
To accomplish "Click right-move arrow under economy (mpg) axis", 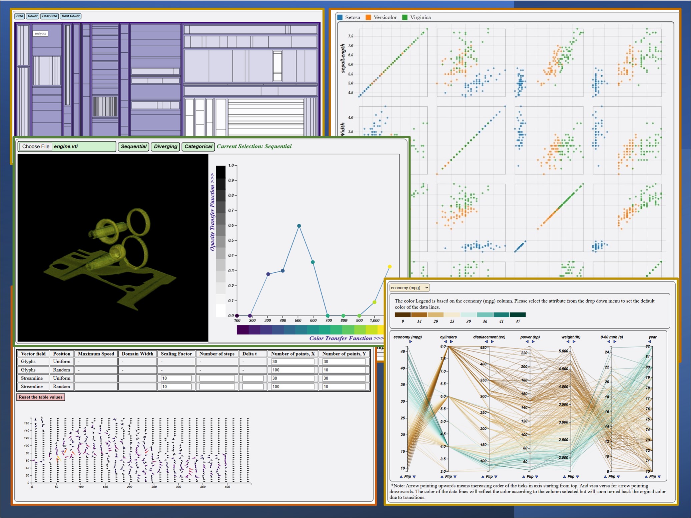I will pyautogui.click(x=411, y=342).
